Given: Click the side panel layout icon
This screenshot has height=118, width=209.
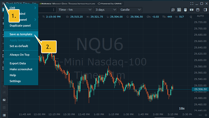Looking at the screenshot, I should click(205, 10).
